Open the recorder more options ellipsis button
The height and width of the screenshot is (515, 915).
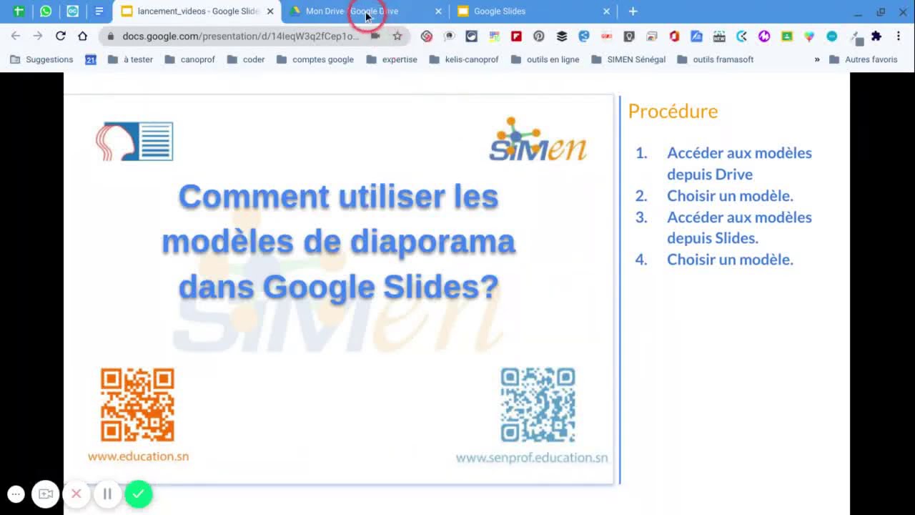[x=16, y=494]
